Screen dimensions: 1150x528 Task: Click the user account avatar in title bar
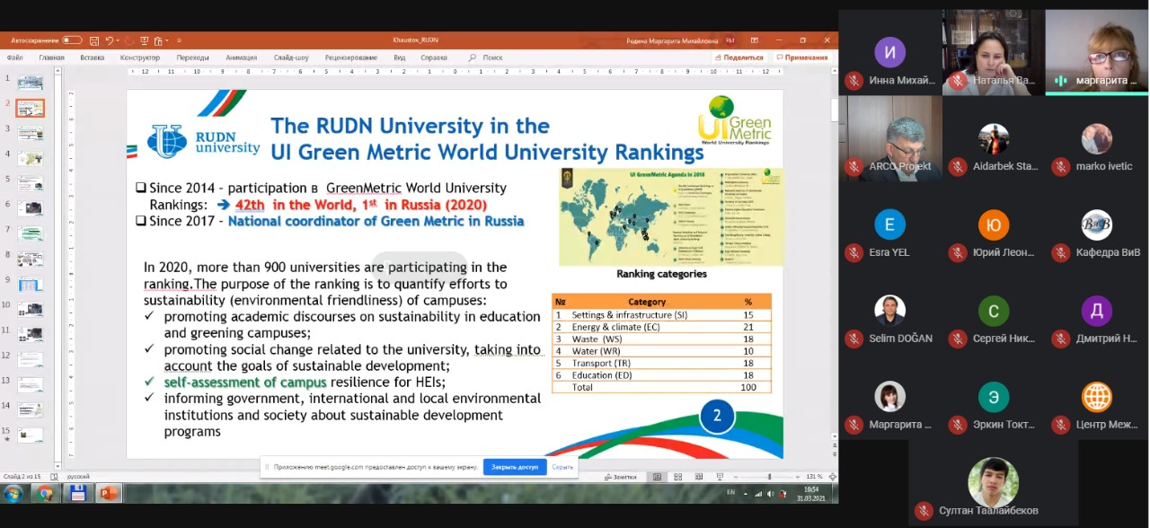pos(730,40)
